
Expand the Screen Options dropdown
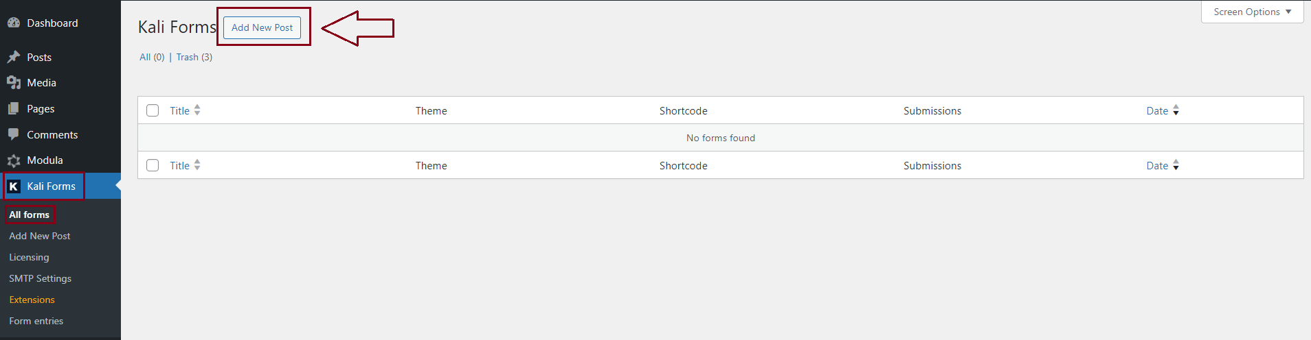click(1252, 12)
